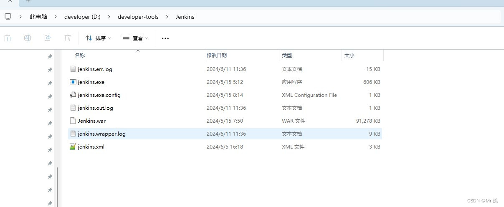Open the 排序 sort dropdown
The width and height of the screenshot is (504, 207).
[98, 38]
